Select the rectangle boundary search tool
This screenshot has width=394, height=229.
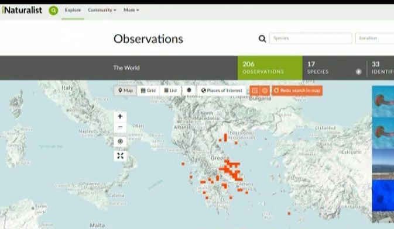pos(255,91)
